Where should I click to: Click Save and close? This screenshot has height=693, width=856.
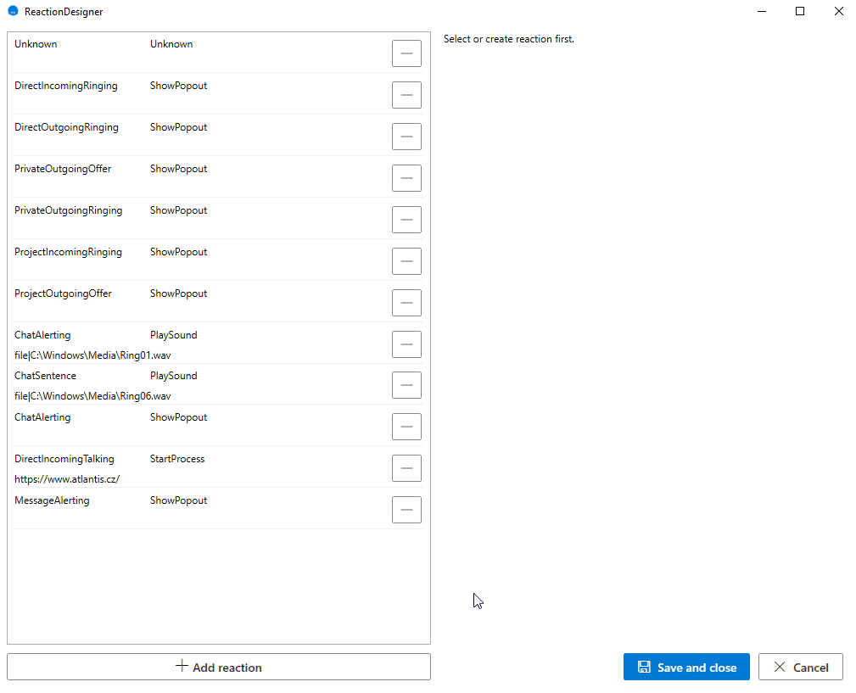(687, 667)
